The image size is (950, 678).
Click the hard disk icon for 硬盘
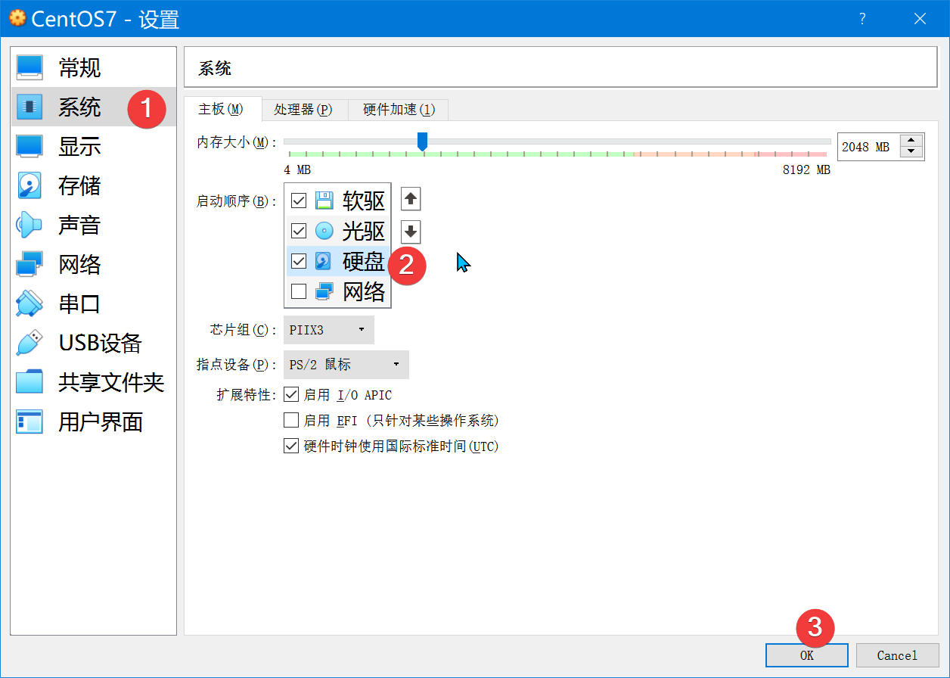(324, 261)
